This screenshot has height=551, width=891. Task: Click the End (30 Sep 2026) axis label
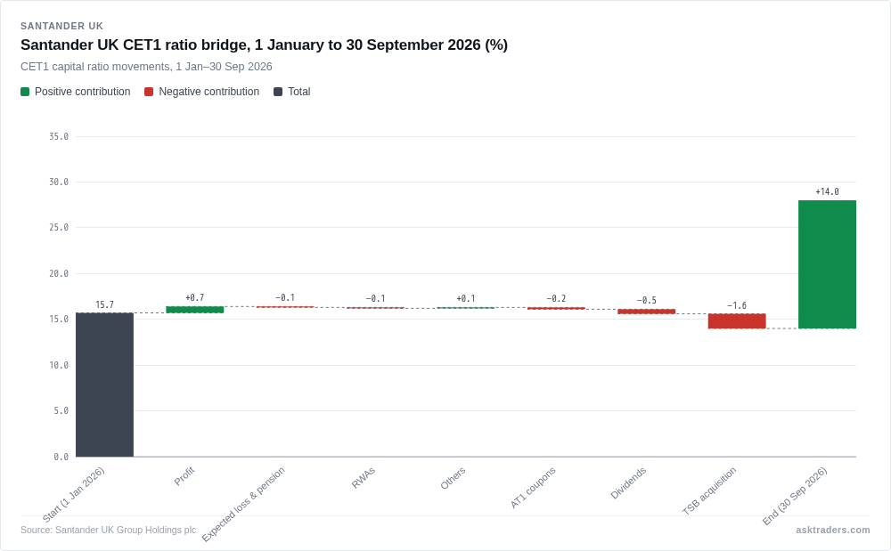click(x=795, y=496)
